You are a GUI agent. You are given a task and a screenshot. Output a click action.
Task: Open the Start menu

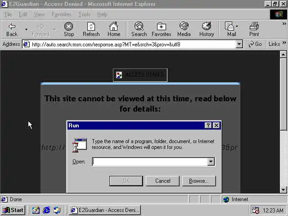(13, 210)
